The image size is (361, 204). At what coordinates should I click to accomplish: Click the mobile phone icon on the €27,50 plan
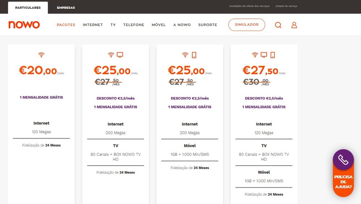click(272, 55)
